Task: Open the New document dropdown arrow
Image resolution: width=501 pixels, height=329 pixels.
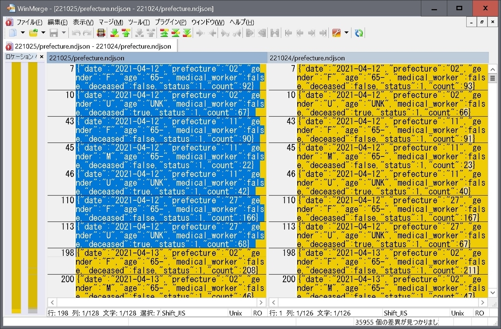Action: pyautogui.click(x=23, y=33)
